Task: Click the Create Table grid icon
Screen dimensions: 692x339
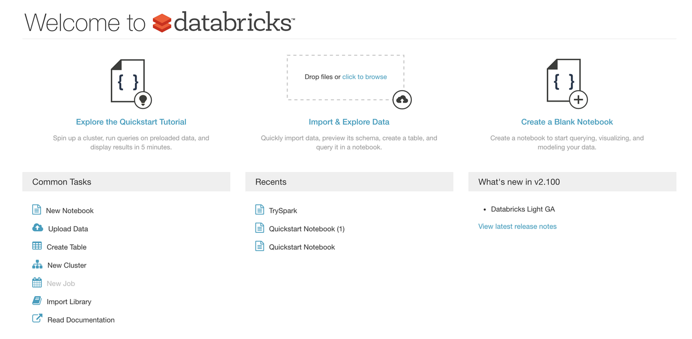Action: [x=37, y=246]
